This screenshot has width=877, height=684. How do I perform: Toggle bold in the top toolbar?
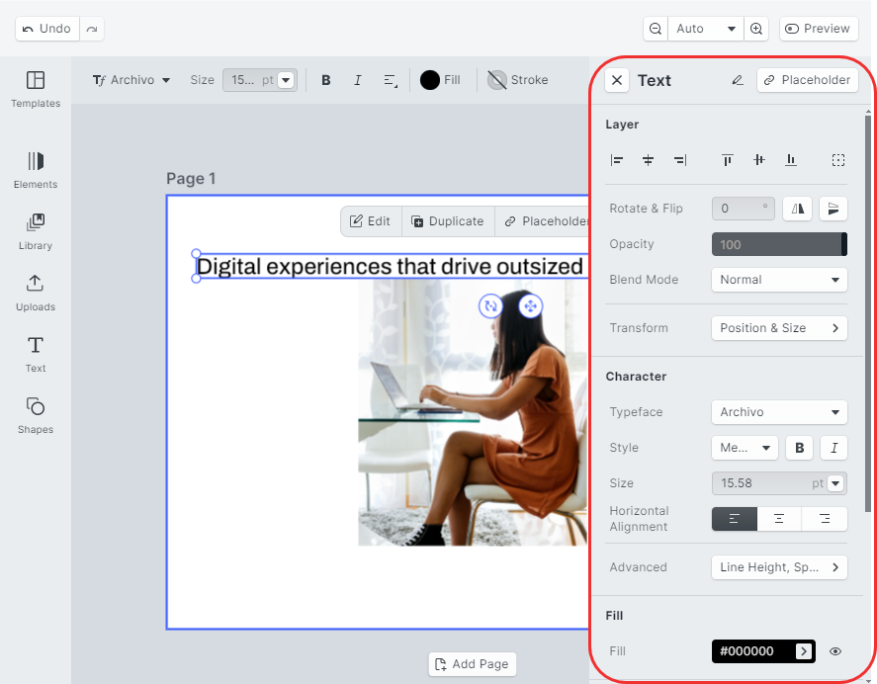tap(326, 80)
